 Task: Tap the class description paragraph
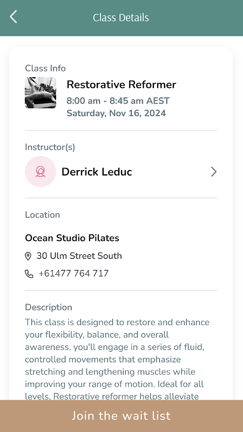(117, 359)
